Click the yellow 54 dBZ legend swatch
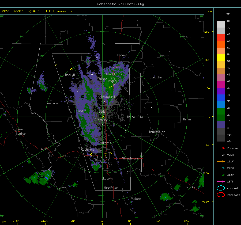 [221, 58]
